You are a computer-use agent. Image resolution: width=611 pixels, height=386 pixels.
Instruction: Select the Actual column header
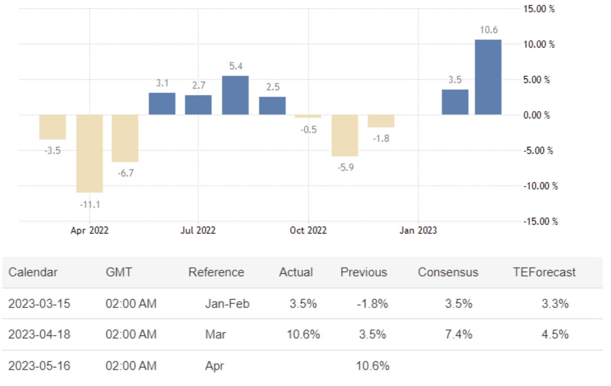point(296,272)
